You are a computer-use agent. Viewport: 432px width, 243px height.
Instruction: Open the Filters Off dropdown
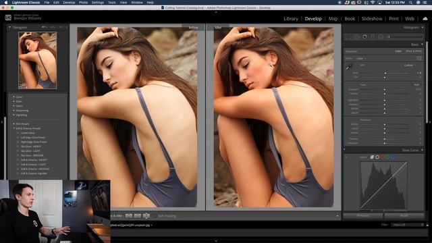click(x=408, y=225)
